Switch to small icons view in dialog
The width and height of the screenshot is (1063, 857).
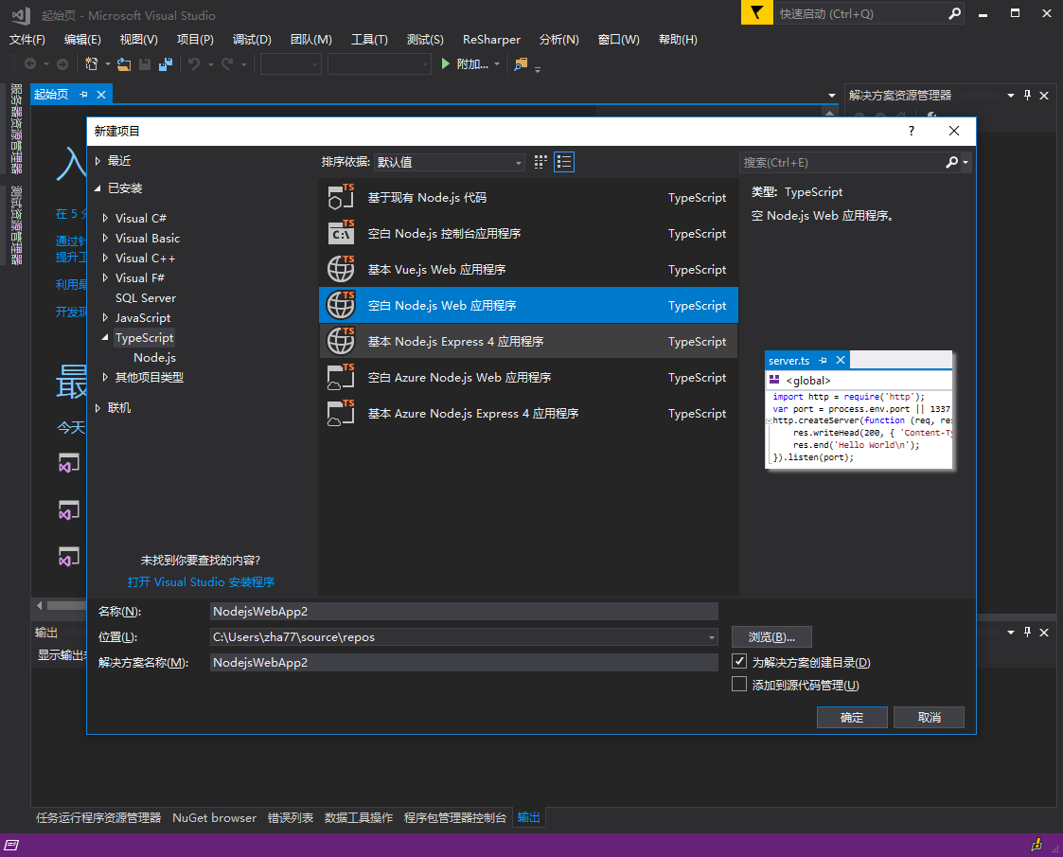coord(540,162)
